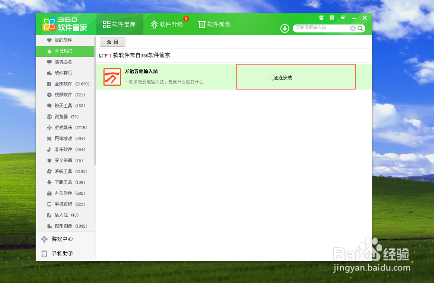Click the shield icon beside 安全杀毒
Screen dimensions: 434x283
pos(49,161)
